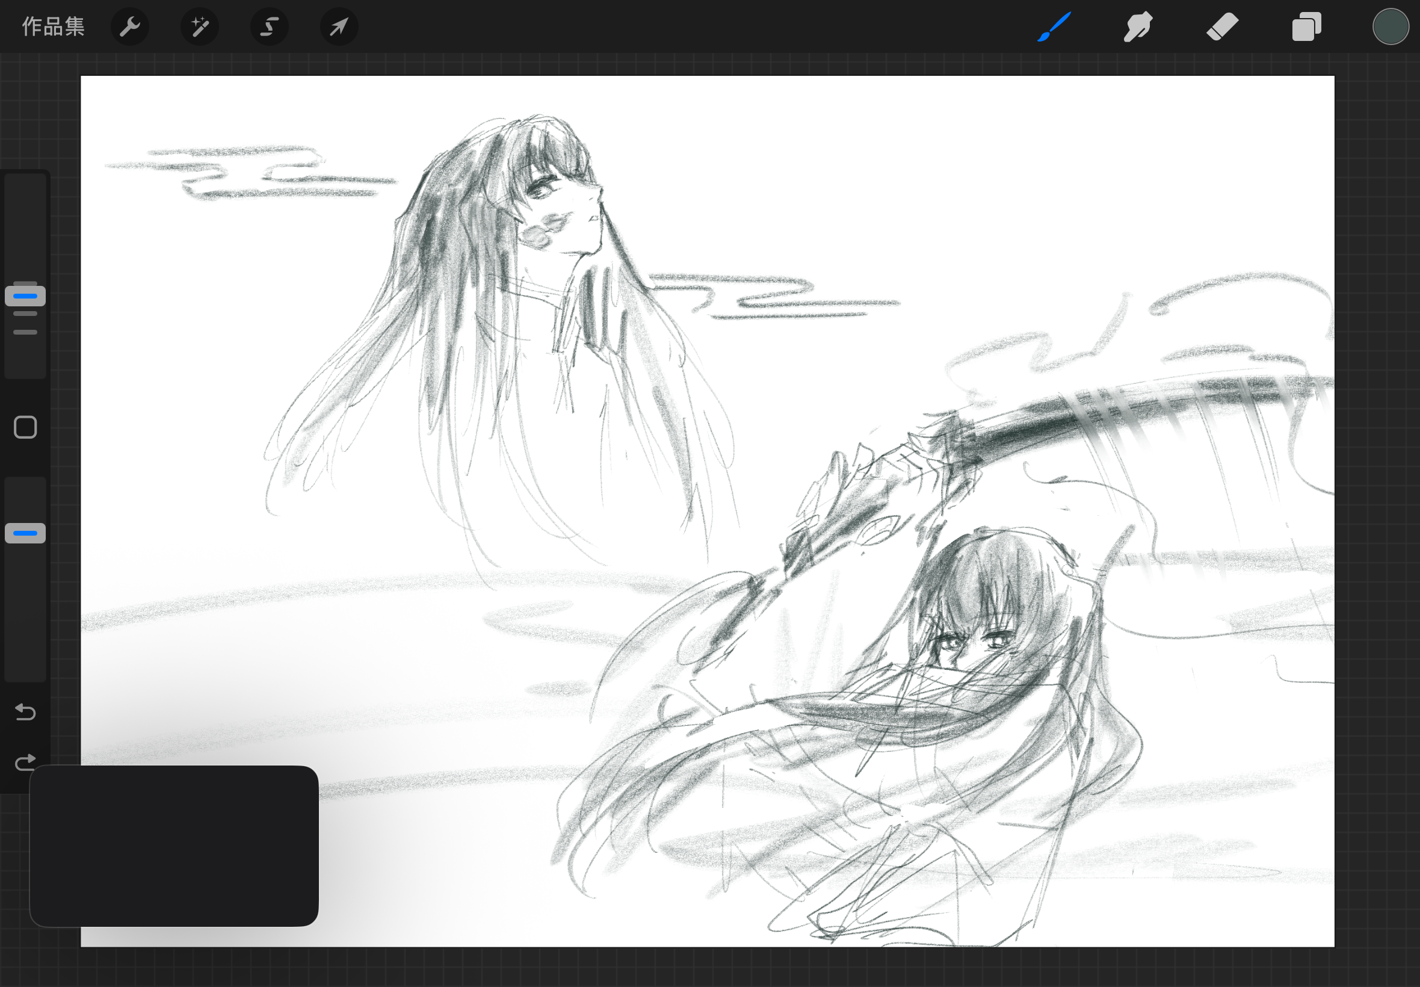Open the 作品集 gallery
Screen dimensions: 1420x987
53,26
